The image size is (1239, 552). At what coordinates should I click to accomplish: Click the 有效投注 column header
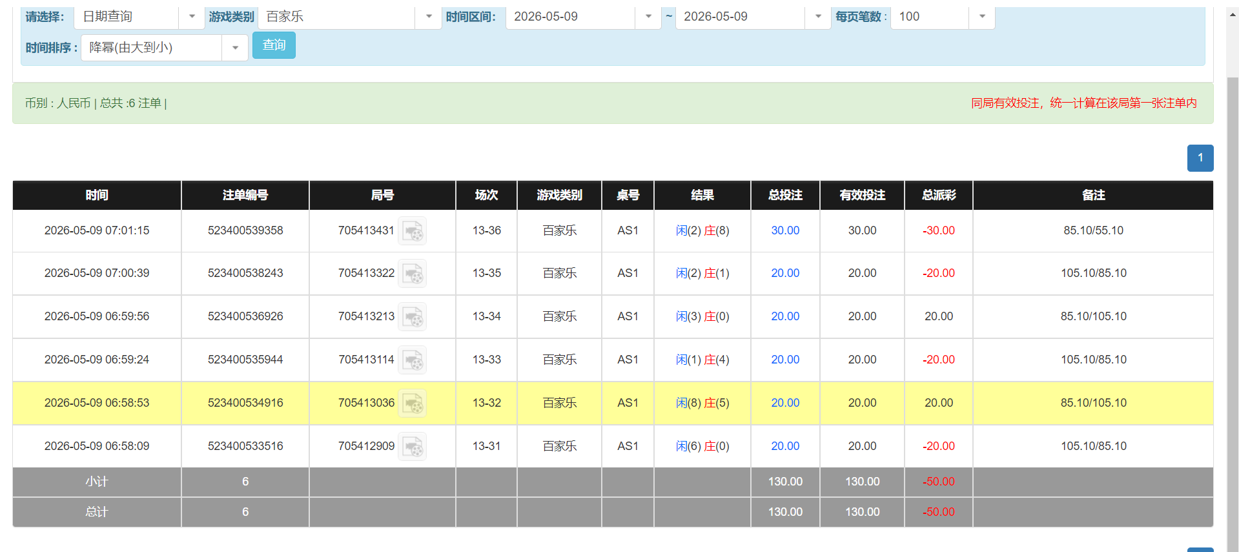[x=862, y=195]
